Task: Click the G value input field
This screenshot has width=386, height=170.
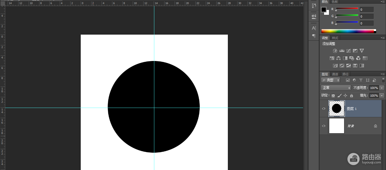Action: 366,16
